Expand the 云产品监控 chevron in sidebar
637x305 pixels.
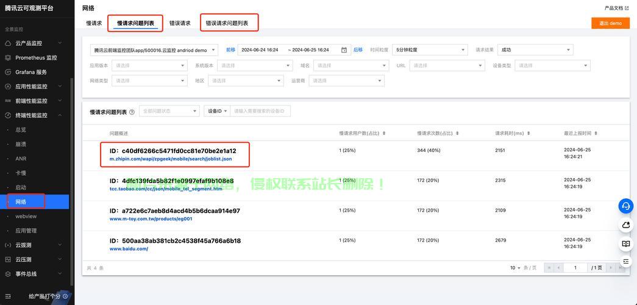tap(60, 43)
